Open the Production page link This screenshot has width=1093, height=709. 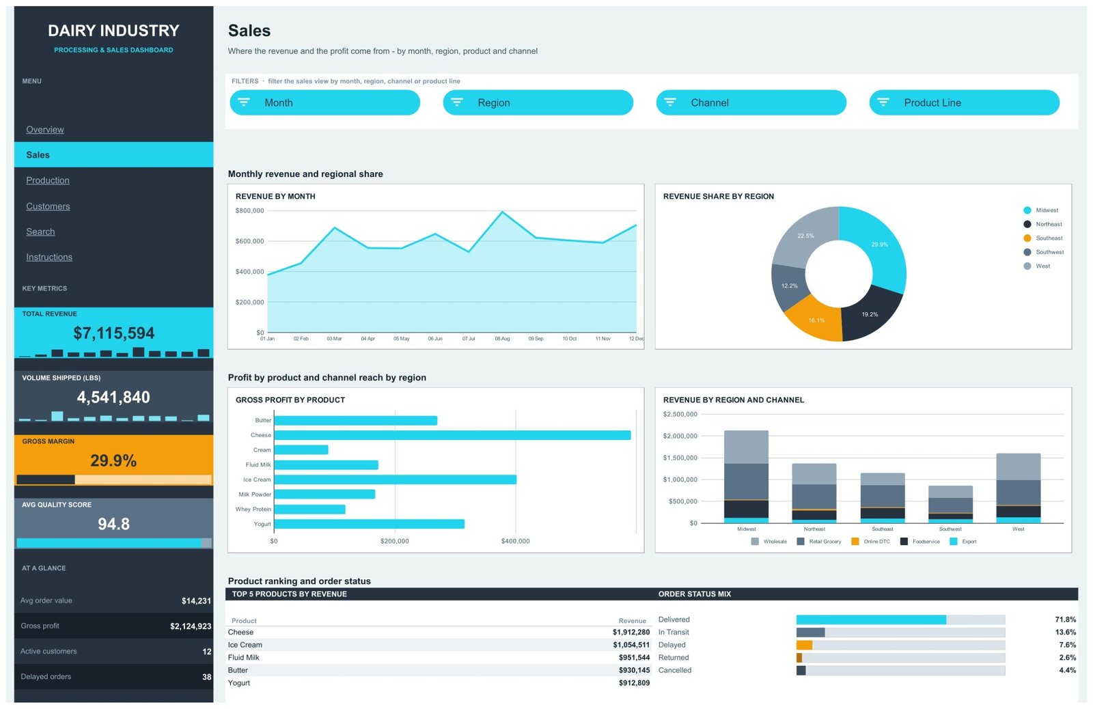[48, 180]
